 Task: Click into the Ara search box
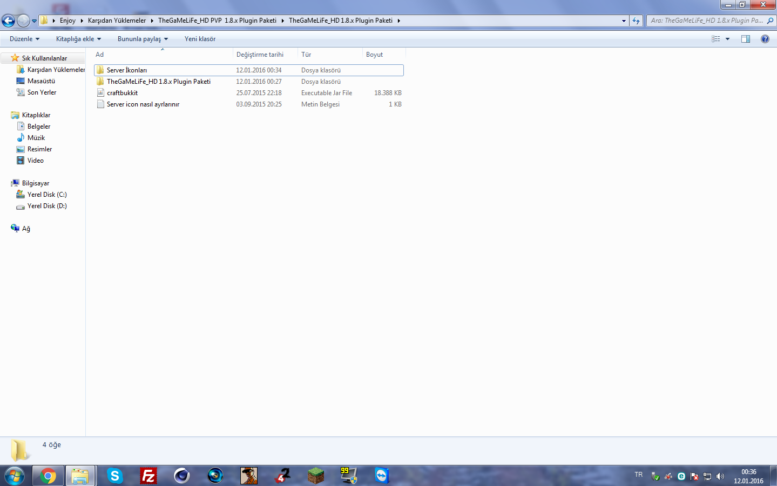coord(706,21)
